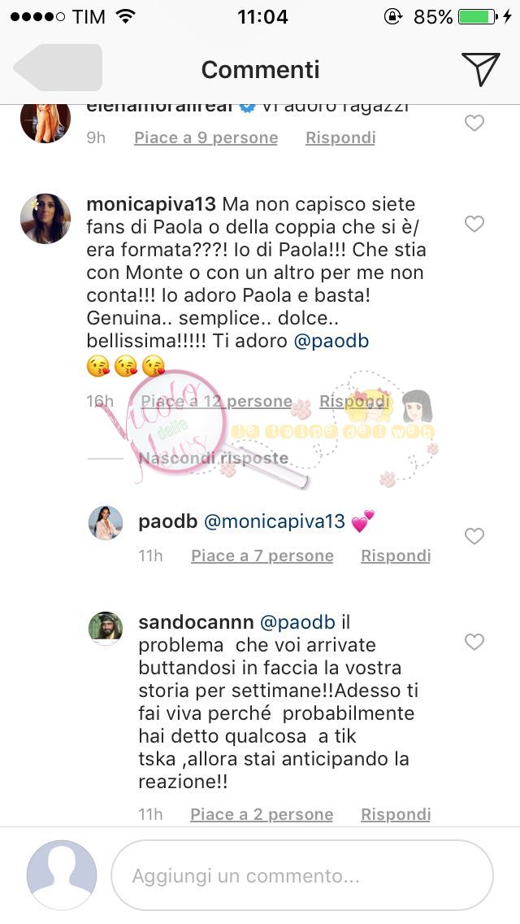Tap Rispondi under the 9h comment
520x924 pixels.
pyautogui.click(x=340, y=137)
